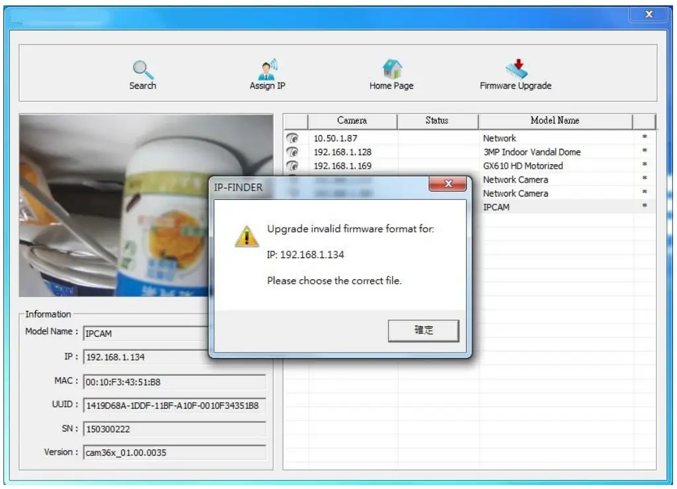Screen dimensions: 677x489
Task: Click the MAC address field
Action: [175, 382]
